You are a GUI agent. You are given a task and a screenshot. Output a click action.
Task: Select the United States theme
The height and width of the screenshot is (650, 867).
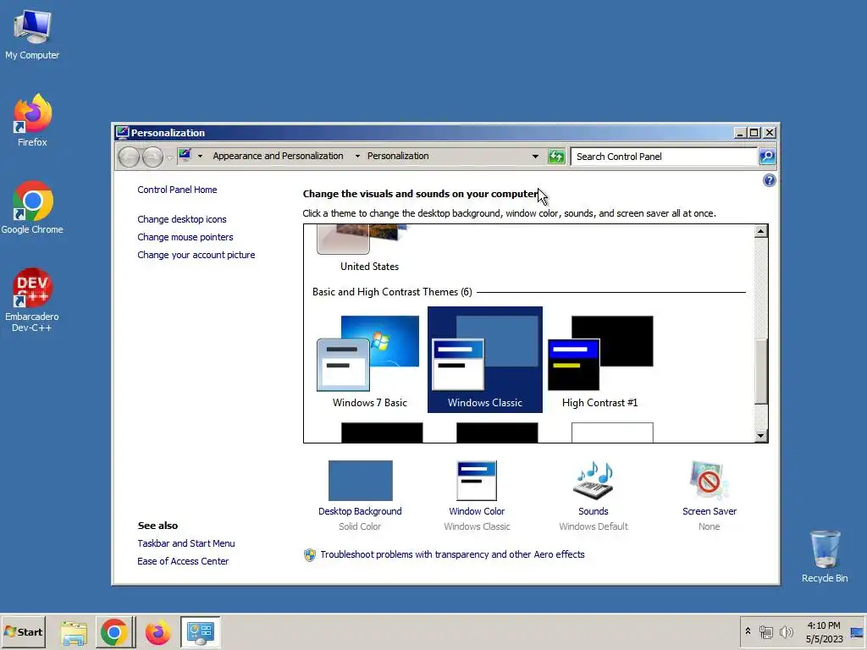(369, 250)
